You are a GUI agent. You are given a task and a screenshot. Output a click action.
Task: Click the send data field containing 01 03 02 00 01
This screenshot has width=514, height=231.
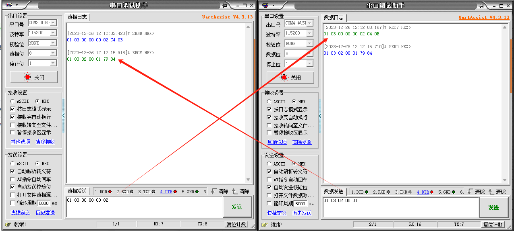point(400,207)
